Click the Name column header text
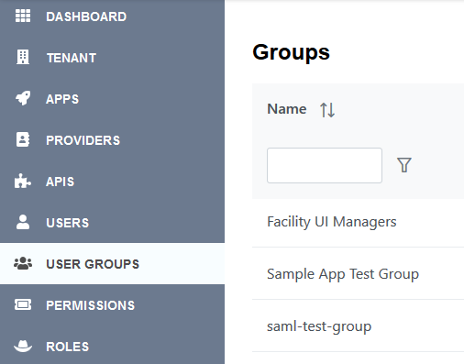Viewport: 464px width, 364px height. point(287,109)
